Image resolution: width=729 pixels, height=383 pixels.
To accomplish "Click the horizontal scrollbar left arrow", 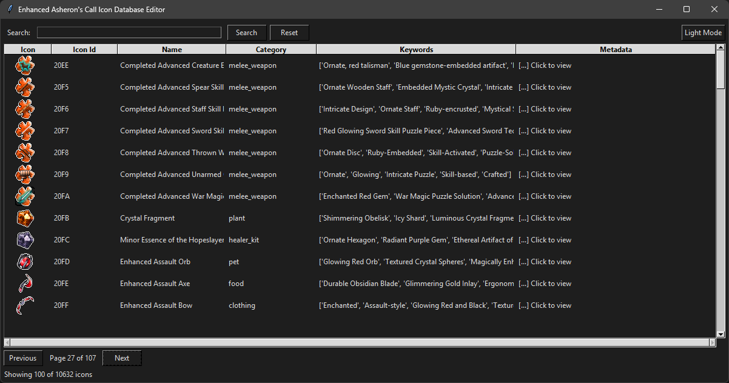I will tap(8, 342).
